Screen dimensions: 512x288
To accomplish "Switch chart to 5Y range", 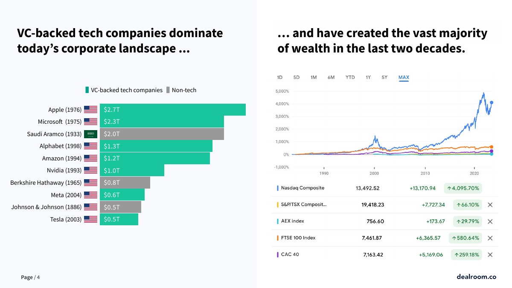I will (x=384, y=77).
